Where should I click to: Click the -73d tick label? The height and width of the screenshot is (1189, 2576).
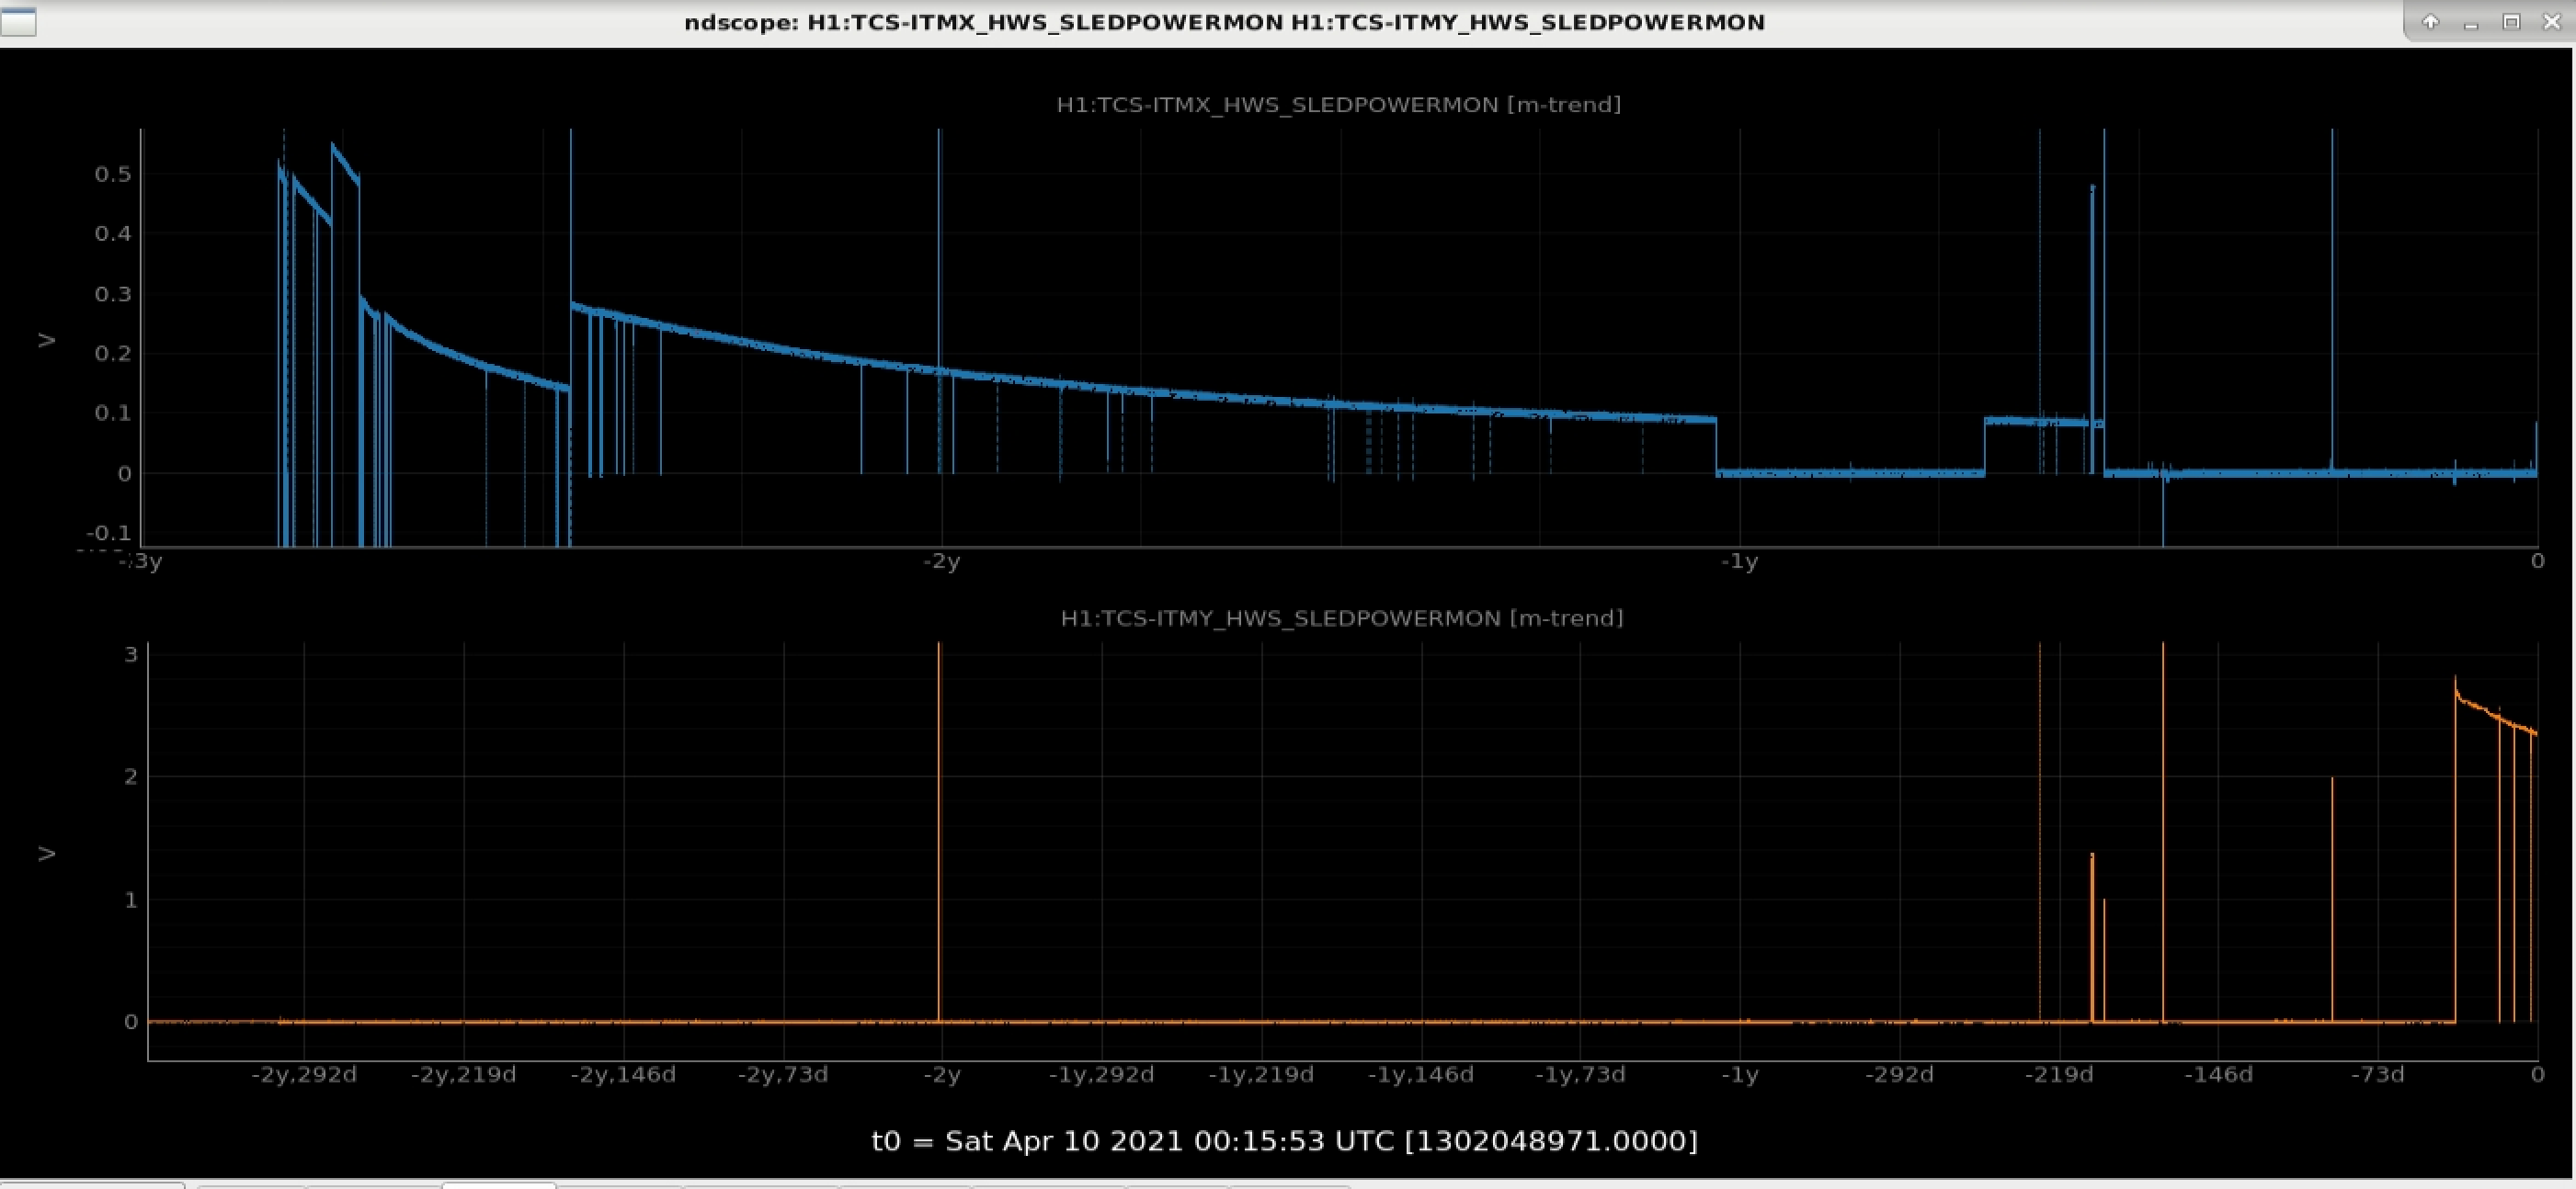2377,1075
